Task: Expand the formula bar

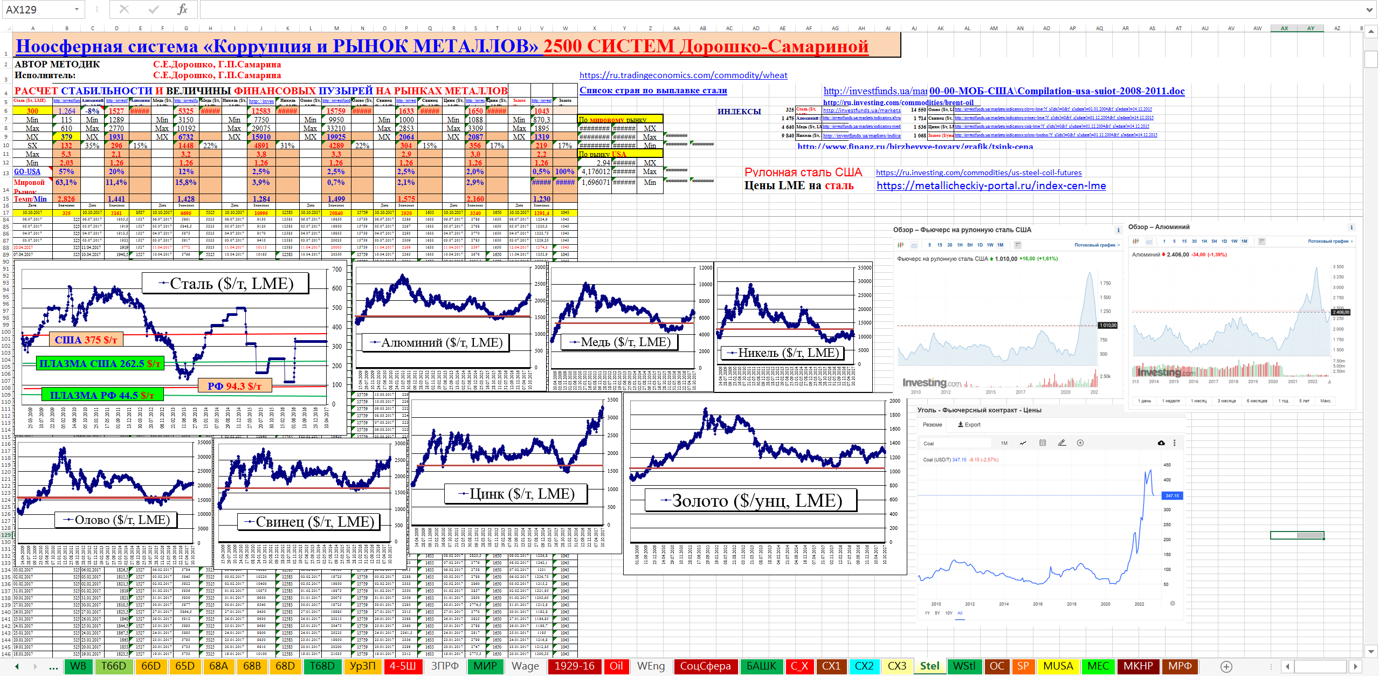Action: 1369,9
